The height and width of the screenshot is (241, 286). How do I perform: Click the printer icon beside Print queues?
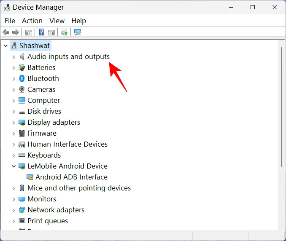pos(22,221)
